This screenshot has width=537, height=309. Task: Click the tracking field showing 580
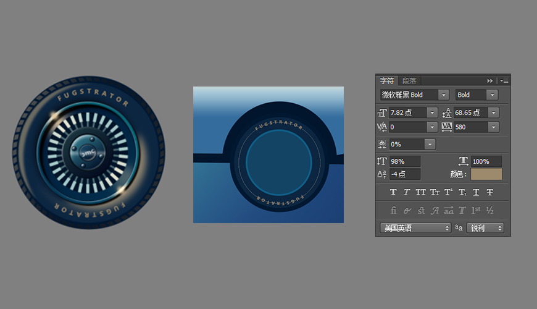pyautogui.click(x=471, y=127)
